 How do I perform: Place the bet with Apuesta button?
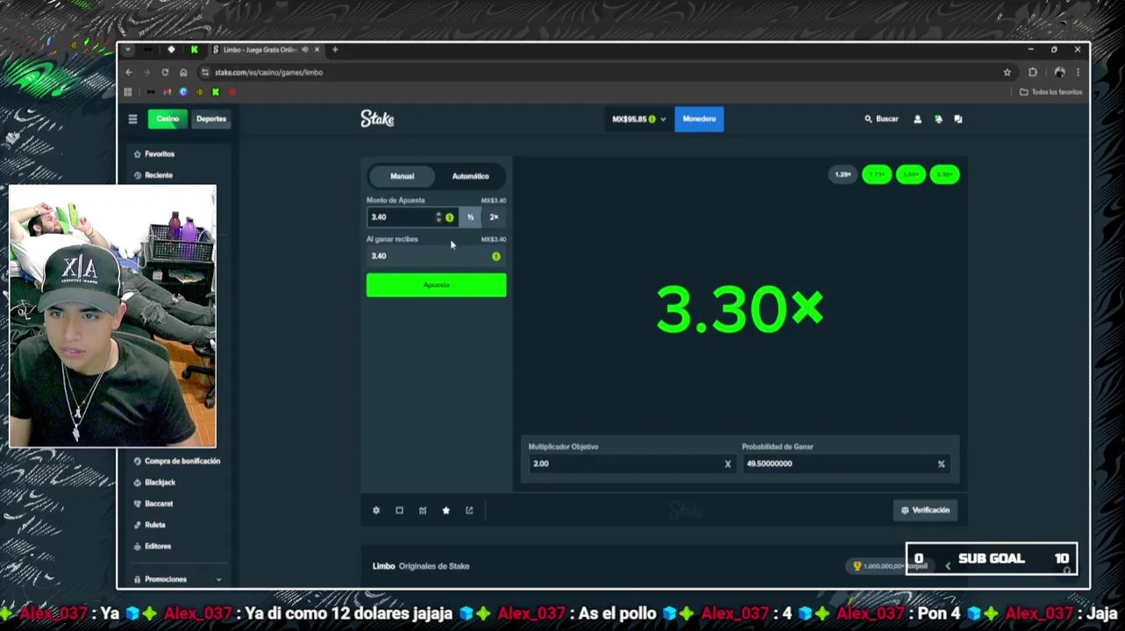coord(436,285)
